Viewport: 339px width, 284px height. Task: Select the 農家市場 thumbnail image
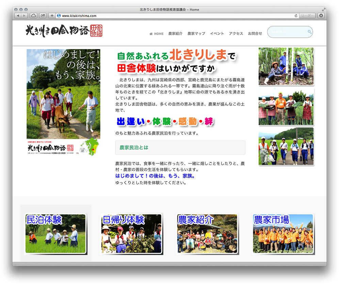point(283,234)
